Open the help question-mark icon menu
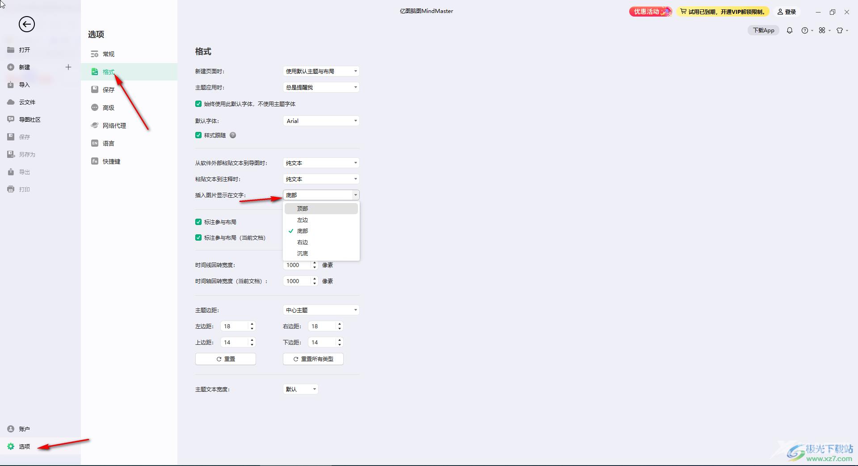This screenshot has height=466, width=858. pos(807,30)
